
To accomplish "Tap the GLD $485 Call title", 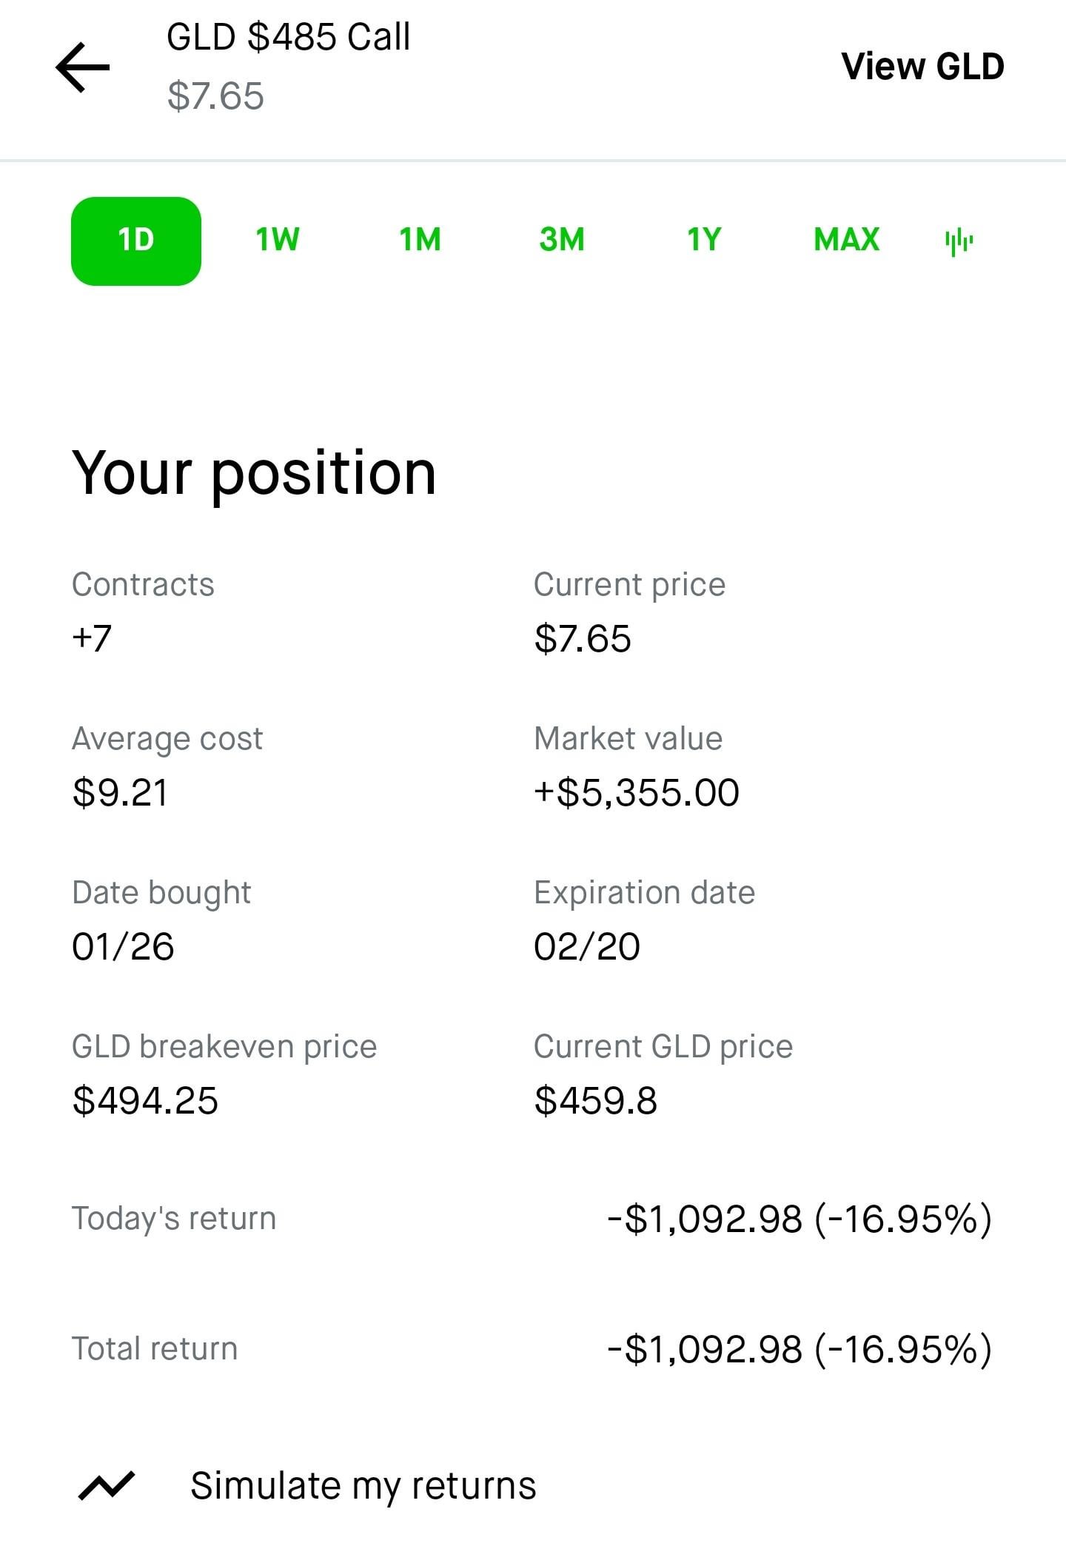I will point(288,37).
